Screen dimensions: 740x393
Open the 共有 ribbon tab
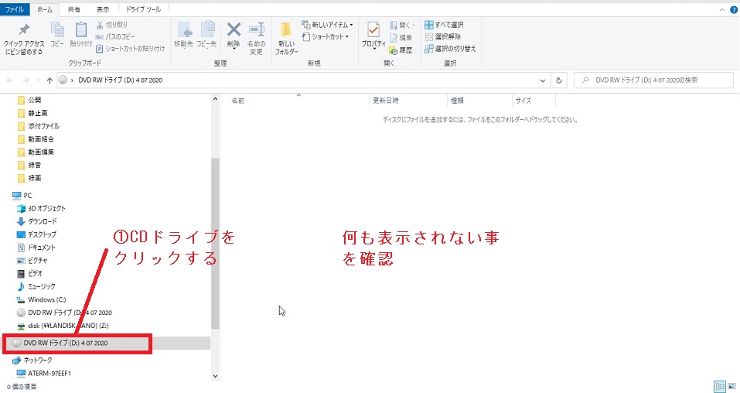(x=73, y=9)
